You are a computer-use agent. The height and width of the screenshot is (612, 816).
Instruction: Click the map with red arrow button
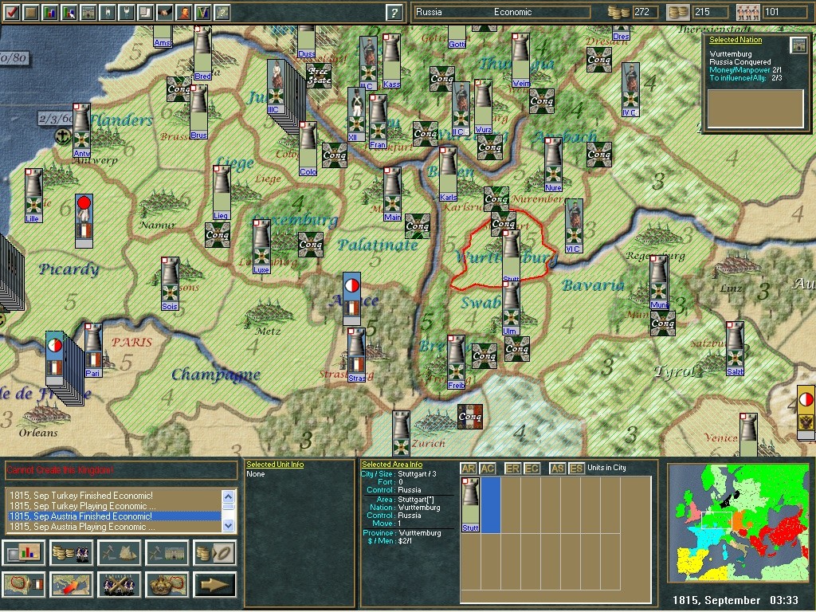(x=71, y=584)
